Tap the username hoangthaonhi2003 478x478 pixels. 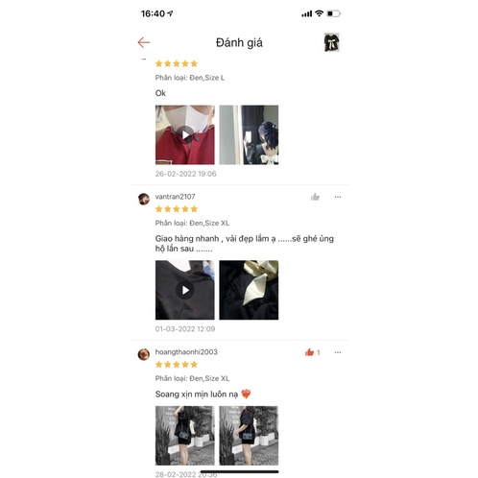[x=186, y=352]
